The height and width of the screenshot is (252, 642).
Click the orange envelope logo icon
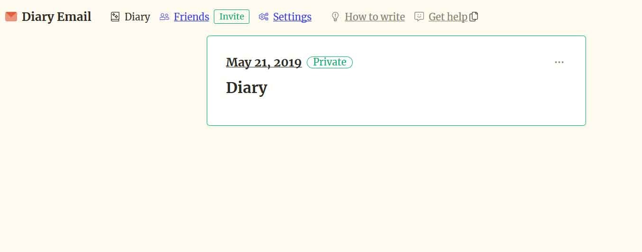pyautogui.click(x=11, y=17)
